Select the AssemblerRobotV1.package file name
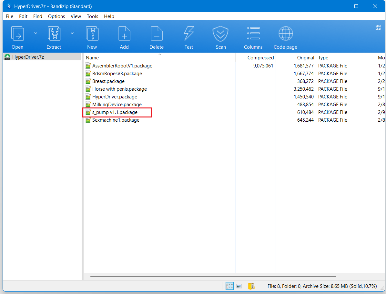 pos(122,66)
